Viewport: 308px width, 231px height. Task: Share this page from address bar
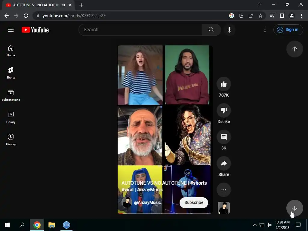[x=251, y=16]
